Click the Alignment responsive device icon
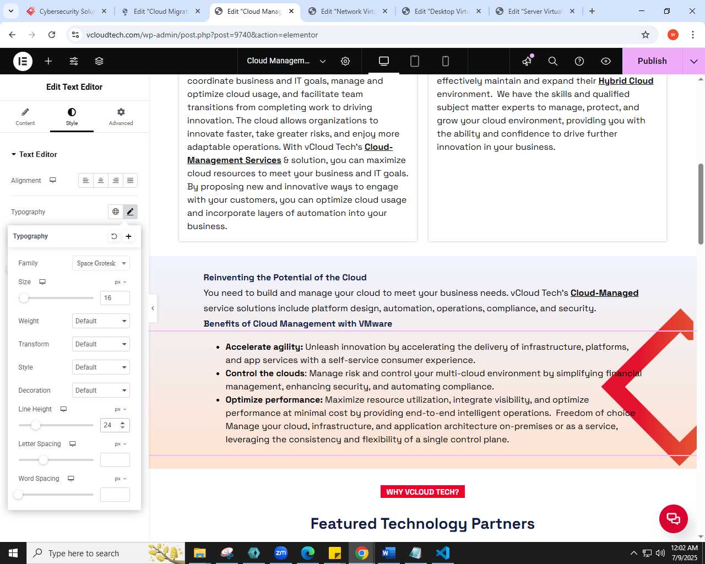Screen dimensions: 705x564 click(x=53, y=180)
